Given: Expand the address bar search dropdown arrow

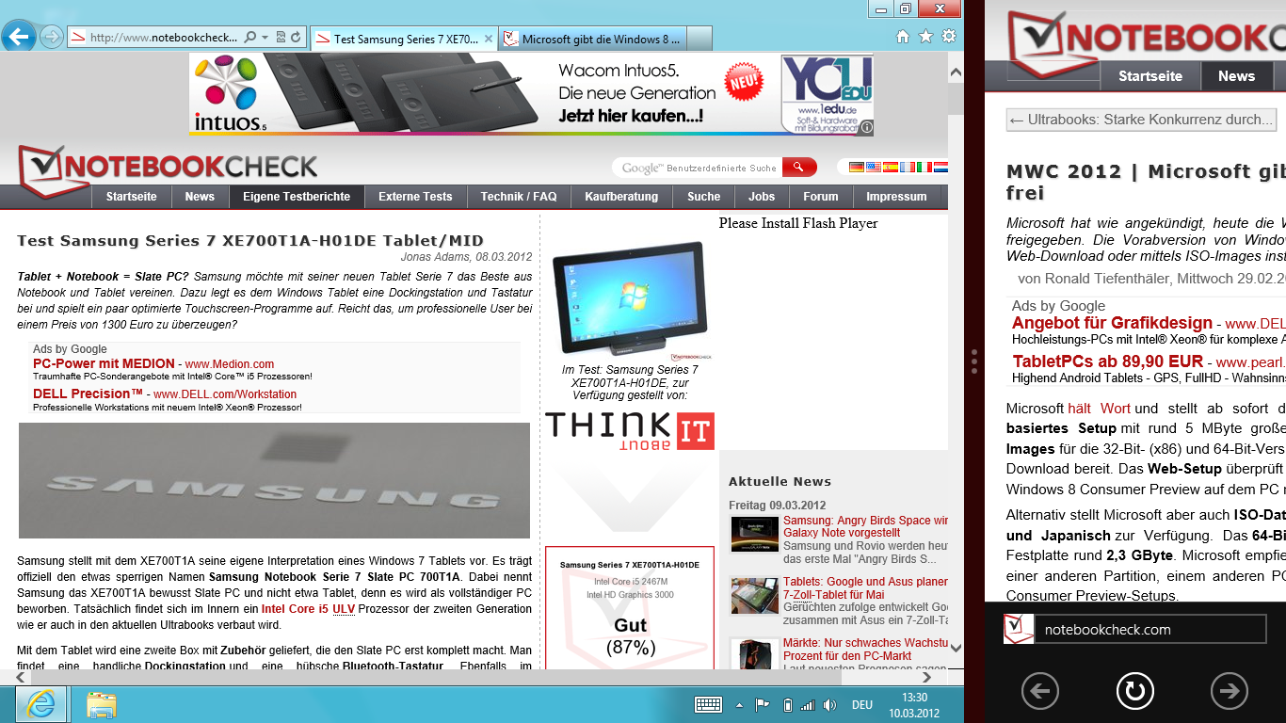Looking at the screenshot, I should [265, 38].
